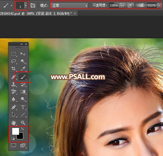Image resolution: width=163 pixels, height=156 pixels.
Task: Select the Magic Wand tool
Action: (23, 61)
